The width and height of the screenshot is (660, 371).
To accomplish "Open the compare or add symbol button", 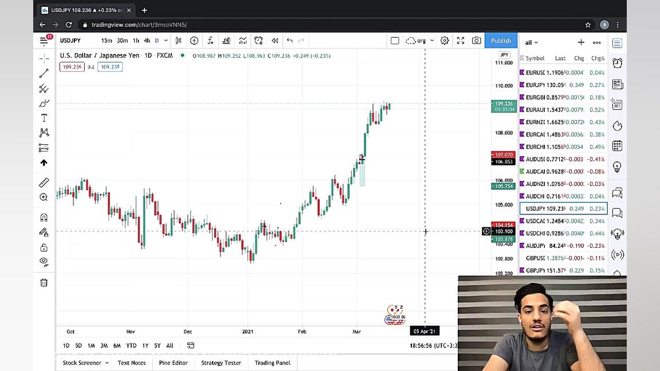I will click(194, 41).
